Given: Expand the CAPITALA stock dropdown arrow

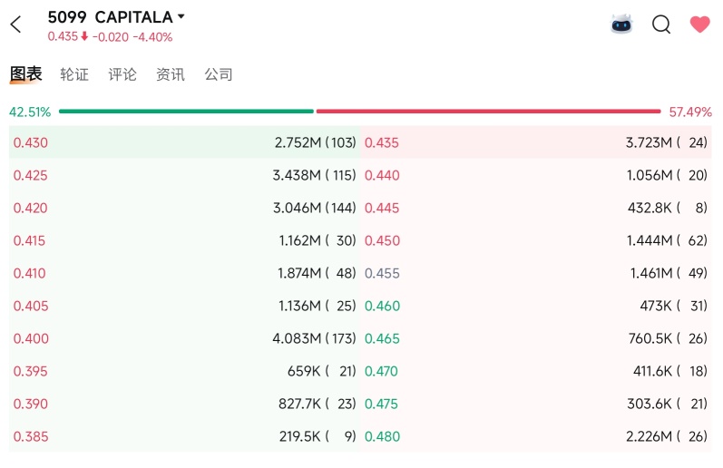Looking at the screenshot, I should pyautogui.click(x=181, y=16).
